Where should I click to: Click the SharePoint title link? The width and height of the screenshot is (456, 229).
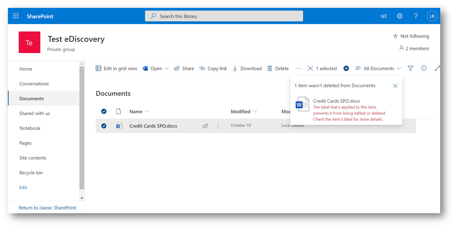(x=40, y=16)
